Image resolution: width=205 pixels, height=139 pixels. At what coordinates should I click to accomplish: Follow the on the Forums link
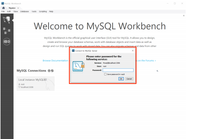tap(146, 61)
